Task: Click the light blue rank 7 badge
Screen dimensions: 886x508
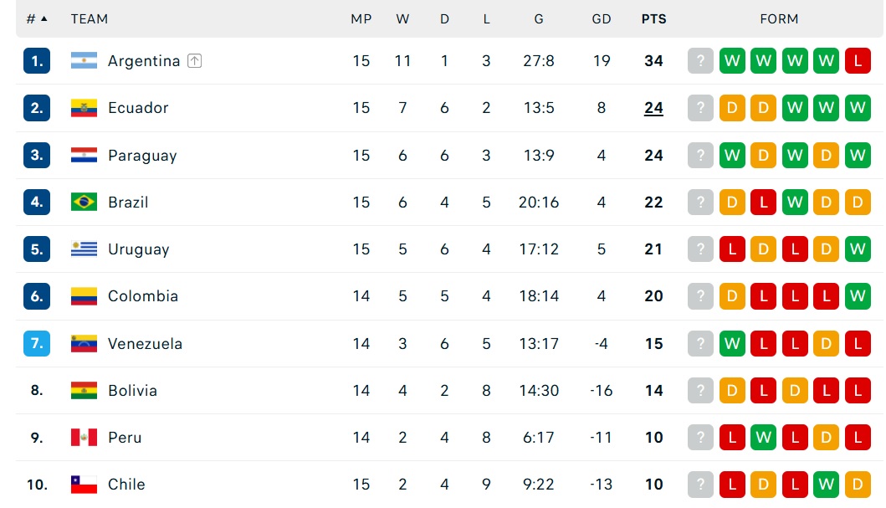Action: (x=37, y=343)
